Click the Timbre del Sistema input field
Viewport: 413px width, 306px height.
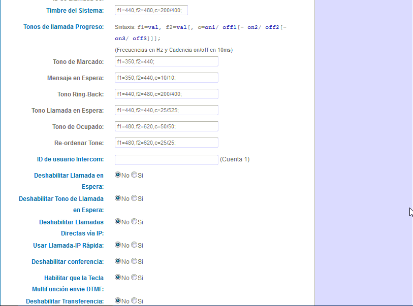pos(151,10)
